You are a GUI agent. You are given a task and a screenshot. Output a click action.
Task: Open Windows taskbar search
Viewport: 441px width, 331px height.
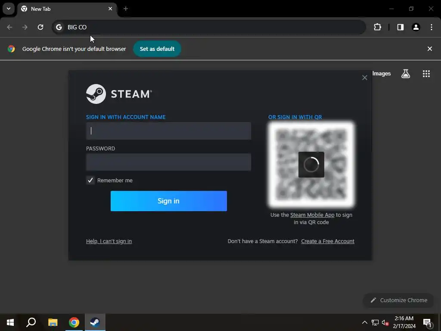click(x=31, y=322)
